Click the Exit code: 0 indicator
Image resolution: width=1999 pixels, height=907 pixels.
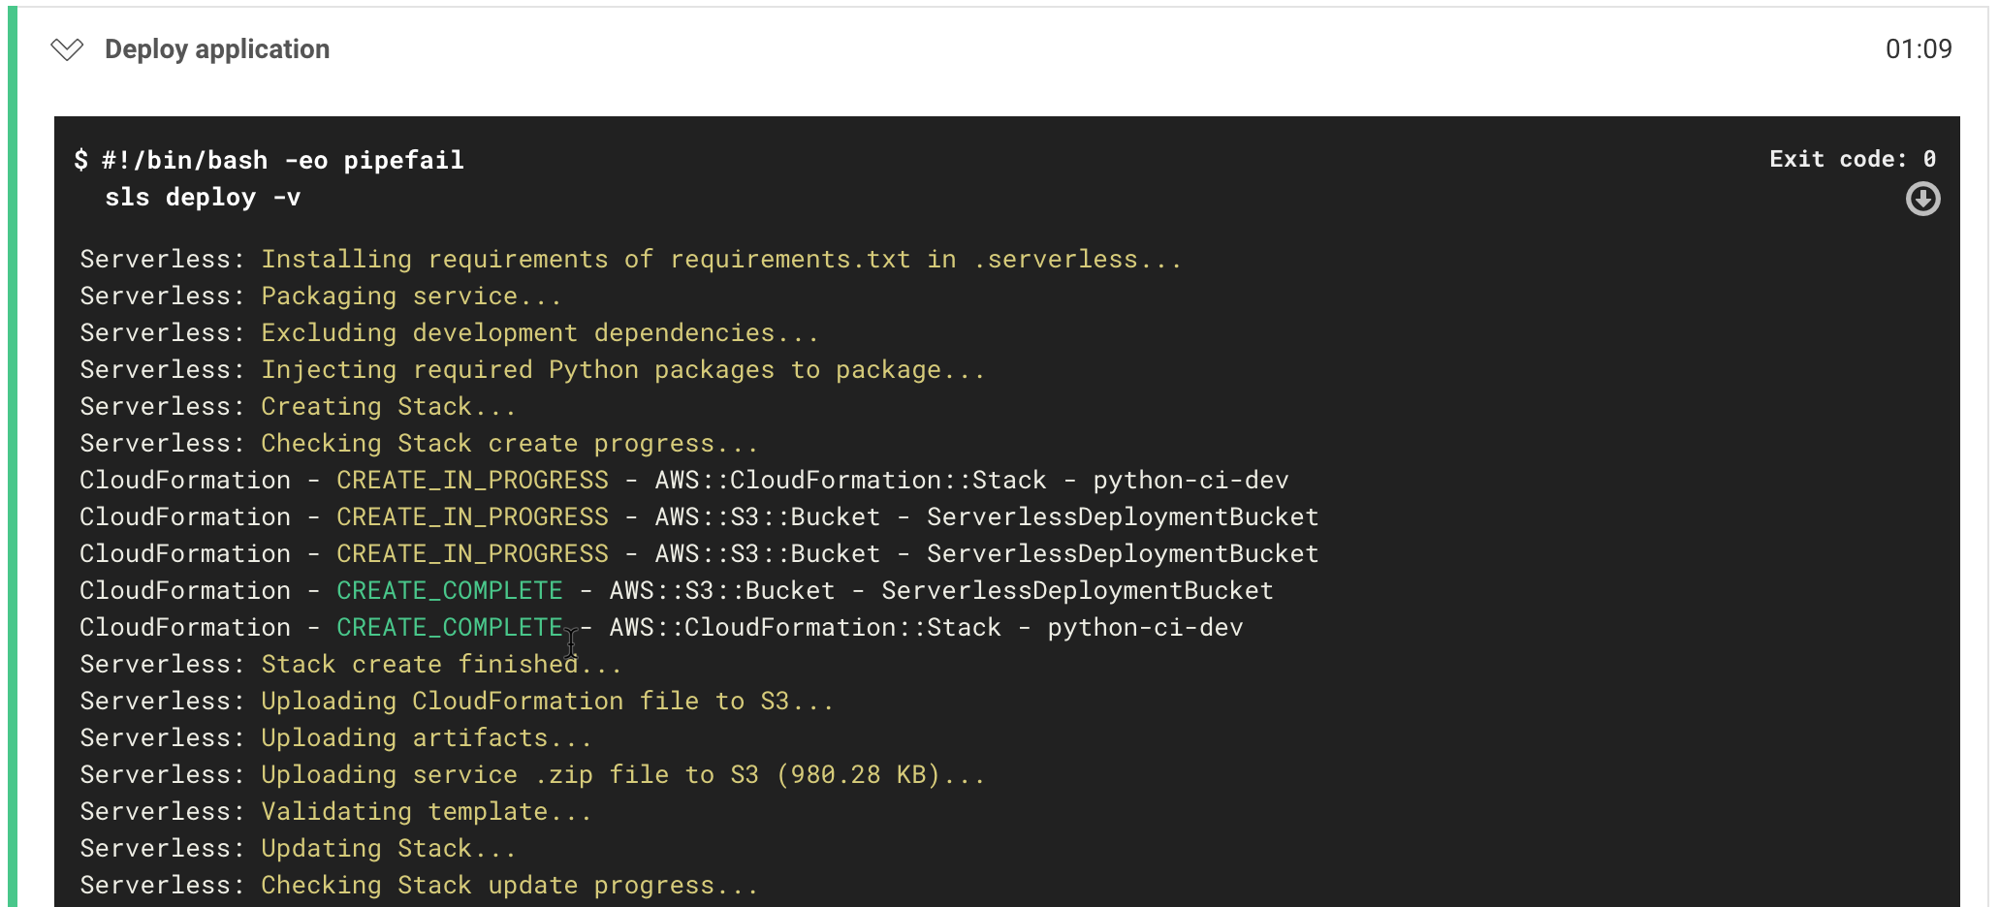(1850, 158)
